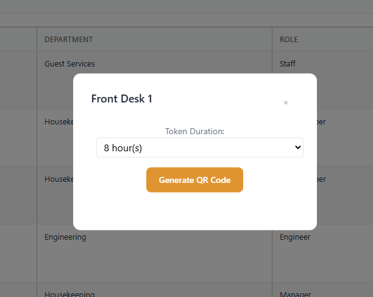Click the Token Duration label
The height and width of the screenshot is (297, 373).
pyautogui.click(x=194, y=131)
